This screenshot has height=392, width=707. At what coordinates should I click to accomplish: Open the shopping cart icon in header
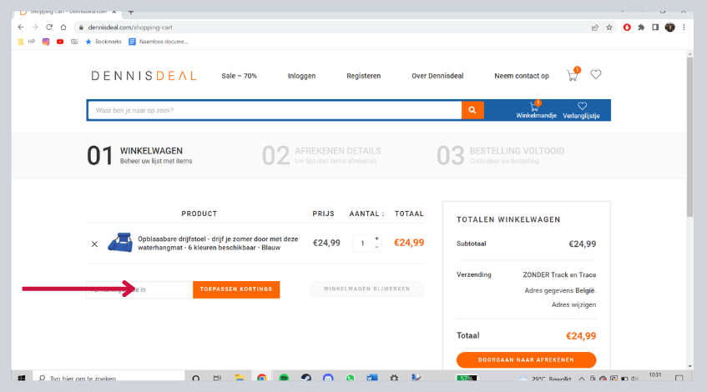[x=573, y=75]
